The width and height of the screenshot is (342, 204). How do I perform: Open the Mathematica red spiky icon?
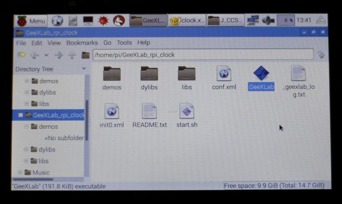pos(103,21)
